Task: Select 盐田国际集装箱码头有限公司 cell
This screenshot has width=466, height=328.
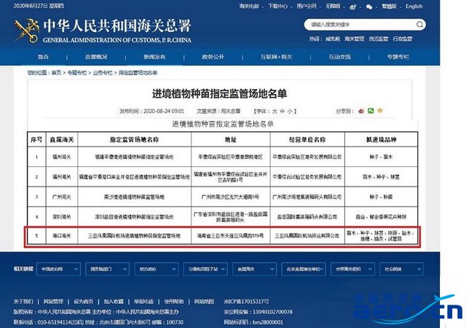Action: pos(307,216)
